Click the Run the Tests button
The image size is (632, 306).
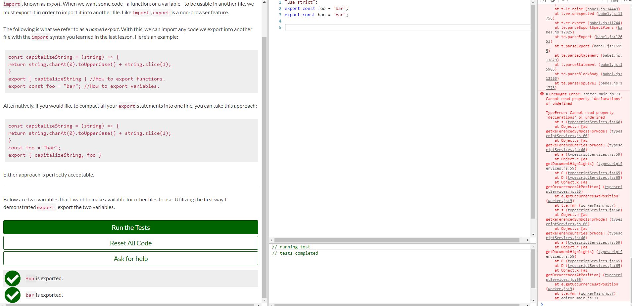point(130,227)
